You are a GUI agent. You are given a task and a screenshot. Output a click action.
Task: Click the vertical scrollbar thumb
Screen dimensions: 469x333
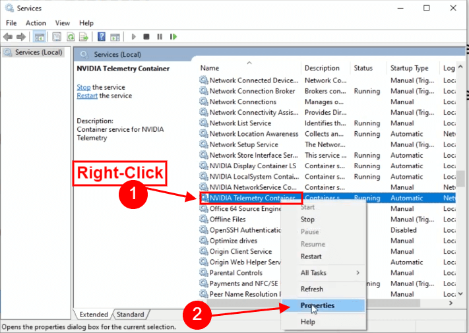coord(460,178)
